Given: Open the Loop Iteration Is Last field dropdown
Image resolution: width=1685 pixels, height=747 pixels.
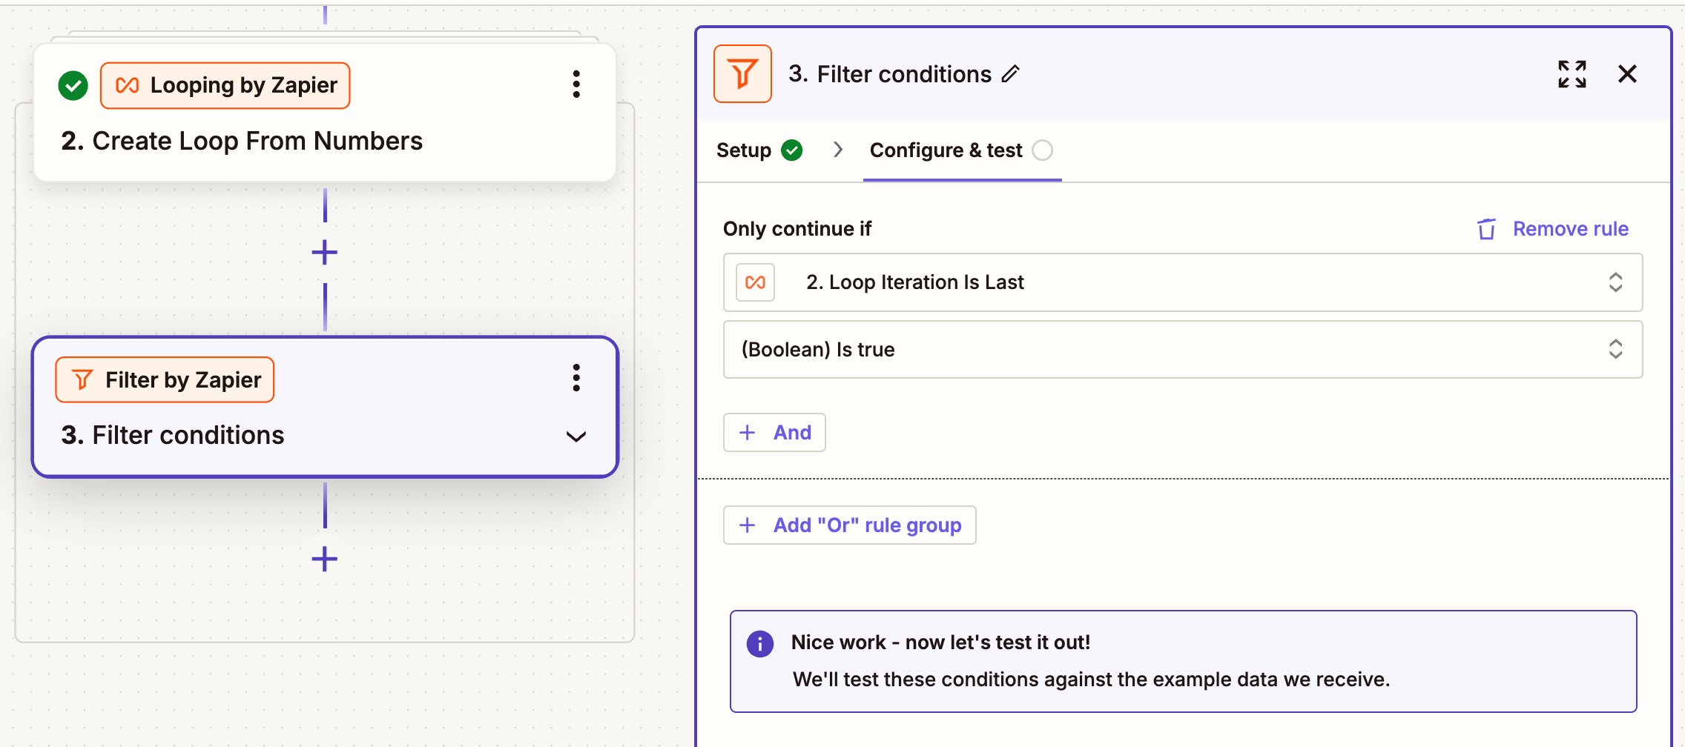Looking at the screenshot, I should (x=1183, y=282).
